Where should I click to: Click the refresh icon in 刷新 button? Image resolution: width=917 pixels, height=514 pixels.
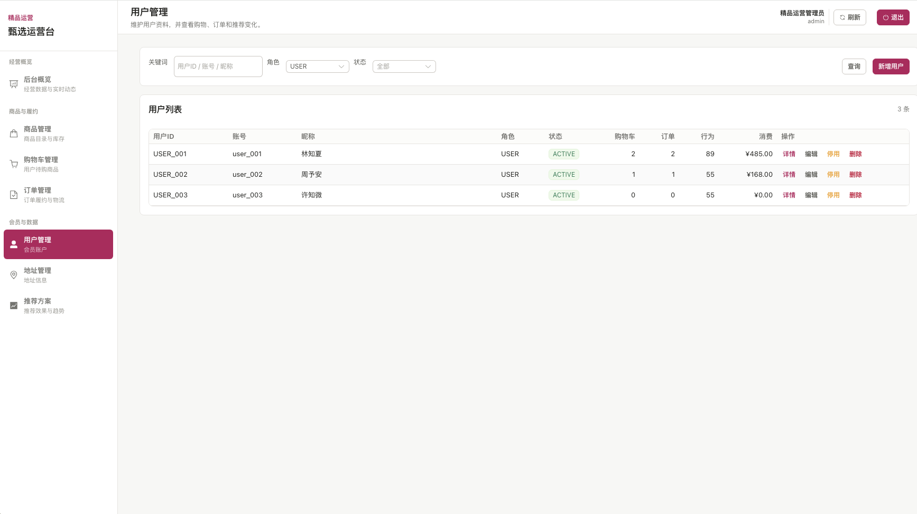pos(842,17)
